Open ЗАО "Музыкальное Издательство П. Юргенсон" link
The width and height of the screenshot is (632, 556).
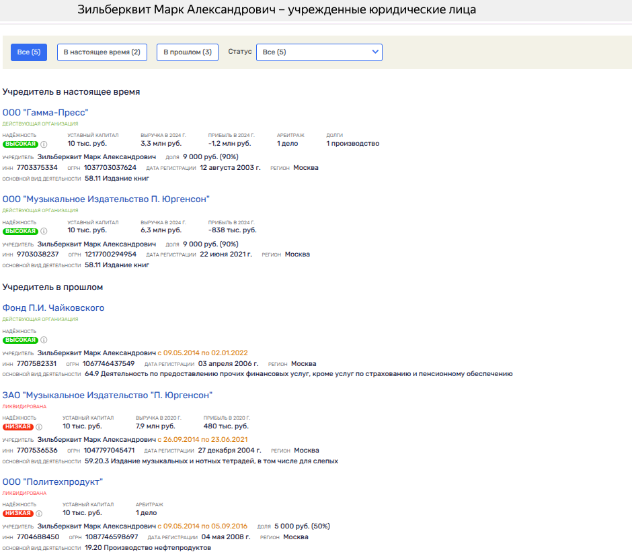pyautogui.click(x=108, y=395)
